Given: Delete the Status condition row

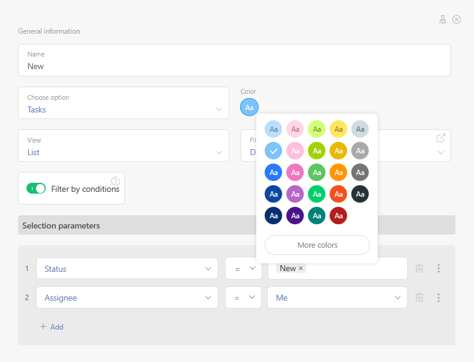Looking at the screenshot, I should pyautogui.click(x=419, y=268).
